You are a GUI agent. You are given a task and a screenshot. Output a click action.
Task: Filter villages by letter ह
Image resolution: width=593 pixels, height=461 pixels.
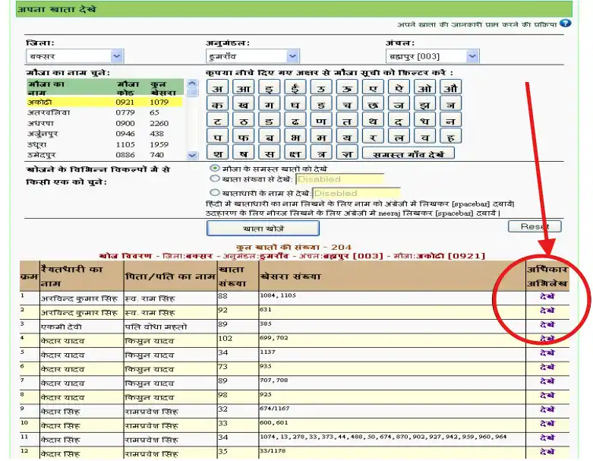click(450, 137)
